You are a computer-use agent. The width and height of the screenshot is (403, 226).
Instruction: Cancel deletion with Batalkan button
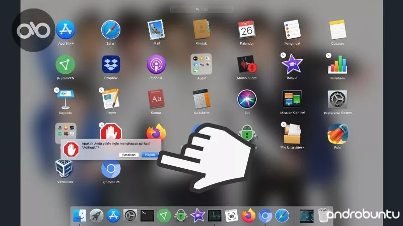tap(129, 155)
